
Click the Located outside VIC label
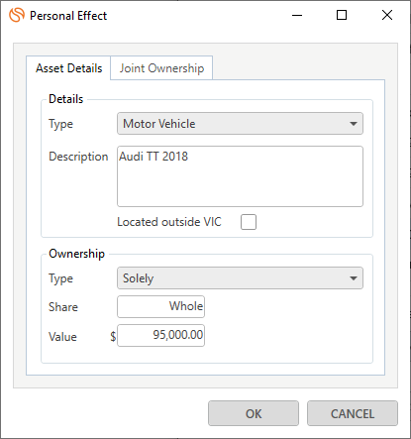pos(169,222)
